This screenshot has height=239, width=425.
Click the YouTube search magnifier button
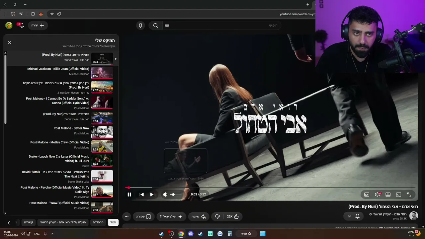tap(155, 25)
